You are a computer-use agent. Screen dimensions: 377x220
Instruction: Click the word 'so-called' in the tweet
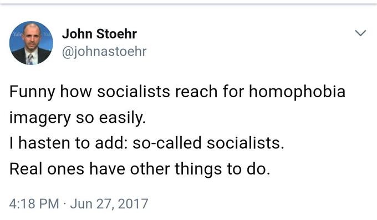pos(167,143)
